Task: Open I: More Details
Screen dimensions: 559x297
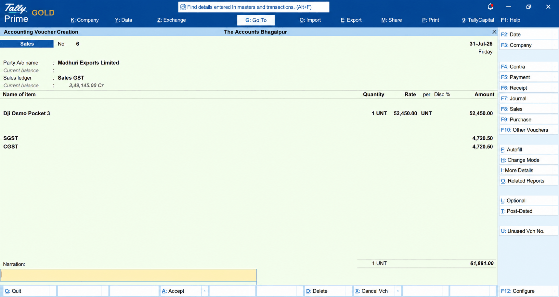Action: [526, 170]
